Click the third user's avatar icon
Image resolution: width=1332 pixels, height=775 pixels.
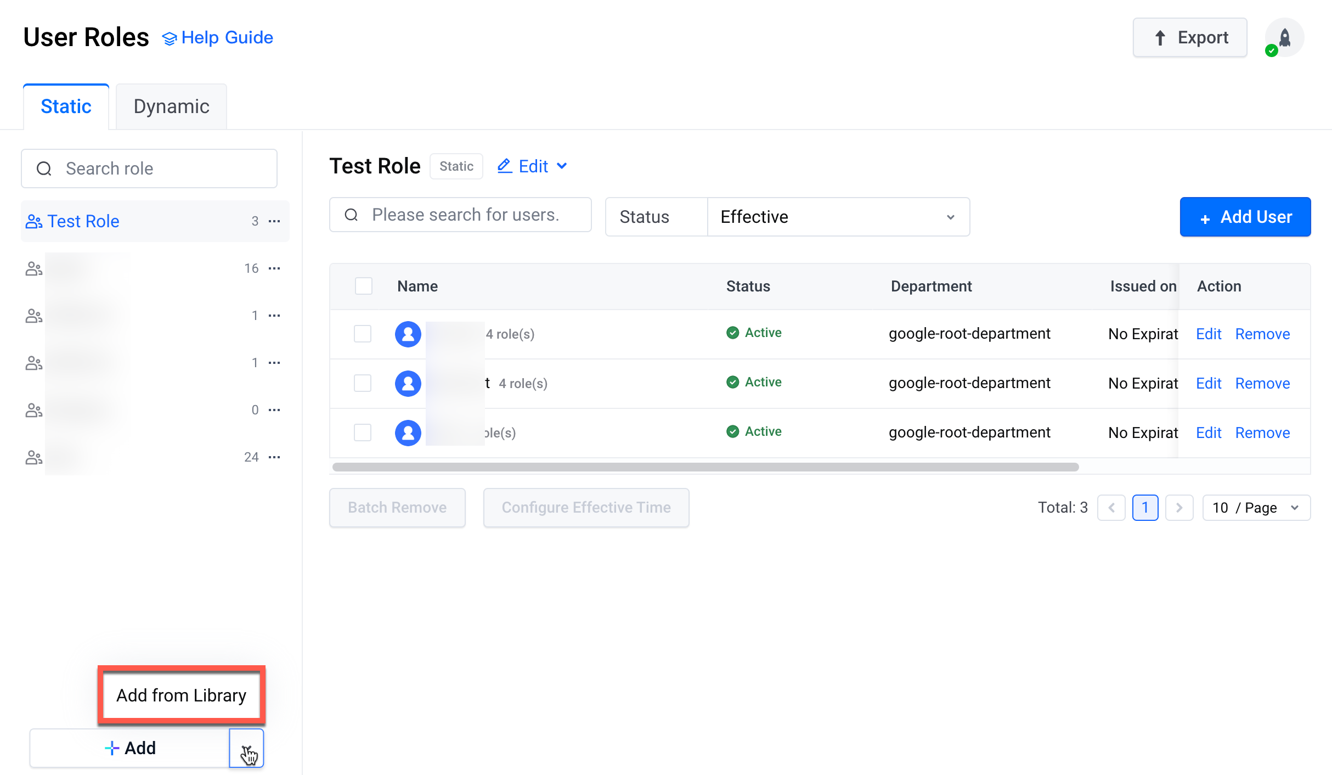(x=408, y=433)
